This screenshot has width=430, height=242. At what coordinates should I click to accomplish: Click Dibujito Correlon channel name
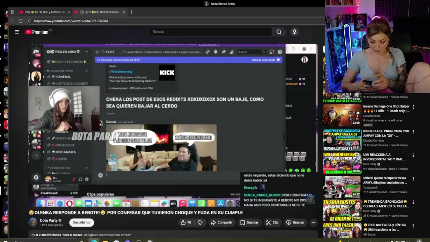(x=373, y=140)
